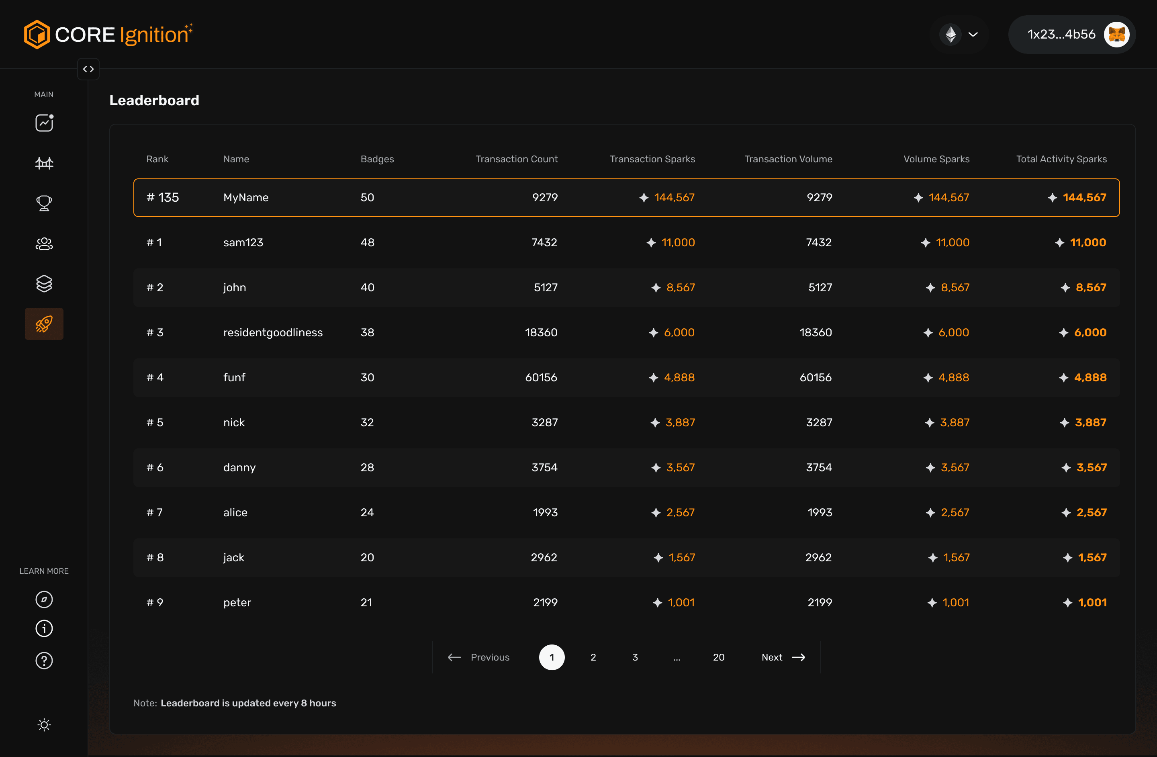Click the Name column header

[x=236, y=159]
